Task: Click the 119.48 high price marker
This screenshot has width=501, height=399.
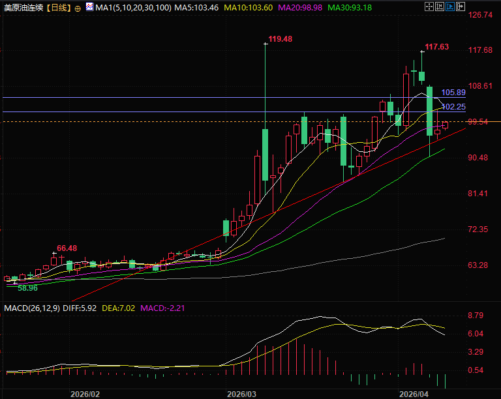Action: click(280, 39)
